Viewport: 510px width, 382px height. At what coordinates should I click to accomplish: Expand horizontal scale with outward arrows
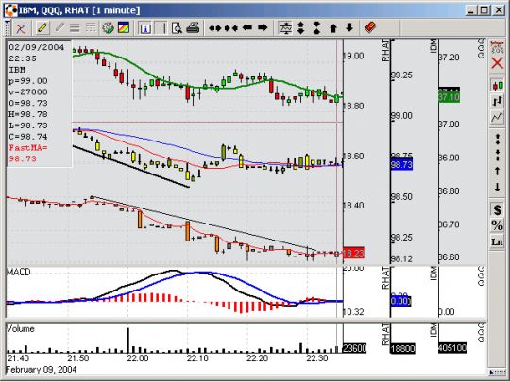(x=215, y=28)
